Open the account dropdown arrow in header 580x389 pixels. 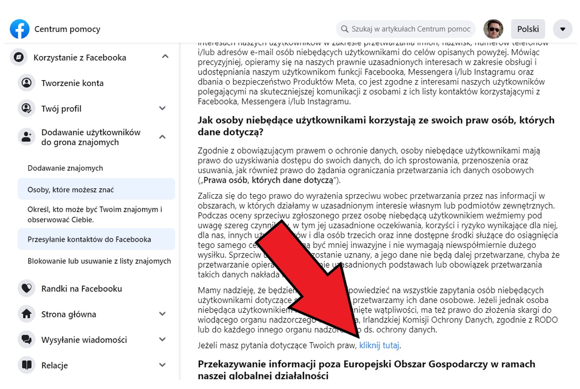(x=563, y=29)
